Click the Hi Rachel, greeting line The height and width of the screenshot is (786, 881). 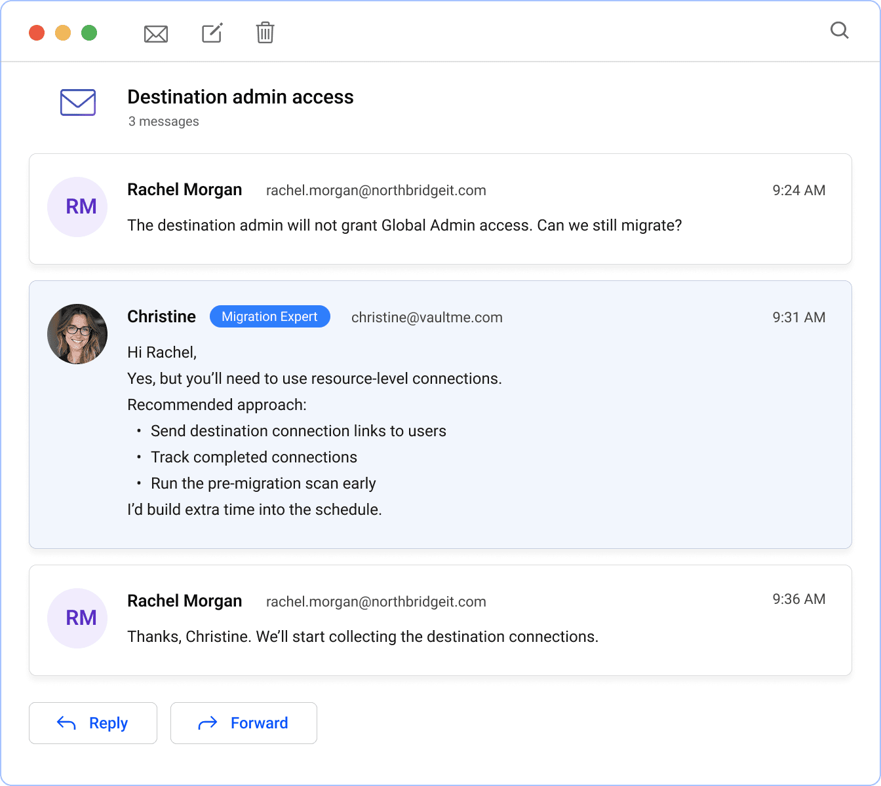tap(162, 352)
